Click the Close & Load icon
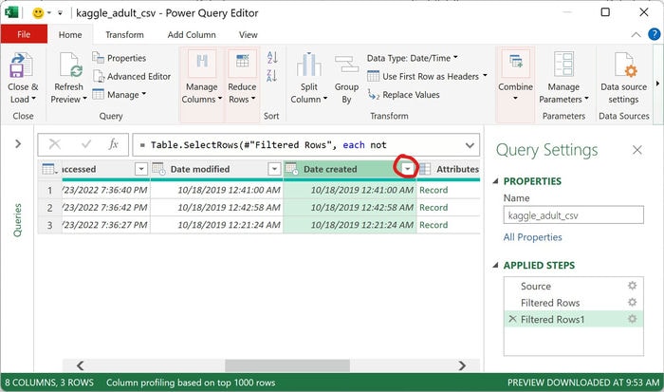664x392 pixels. (x=21, y=65)
